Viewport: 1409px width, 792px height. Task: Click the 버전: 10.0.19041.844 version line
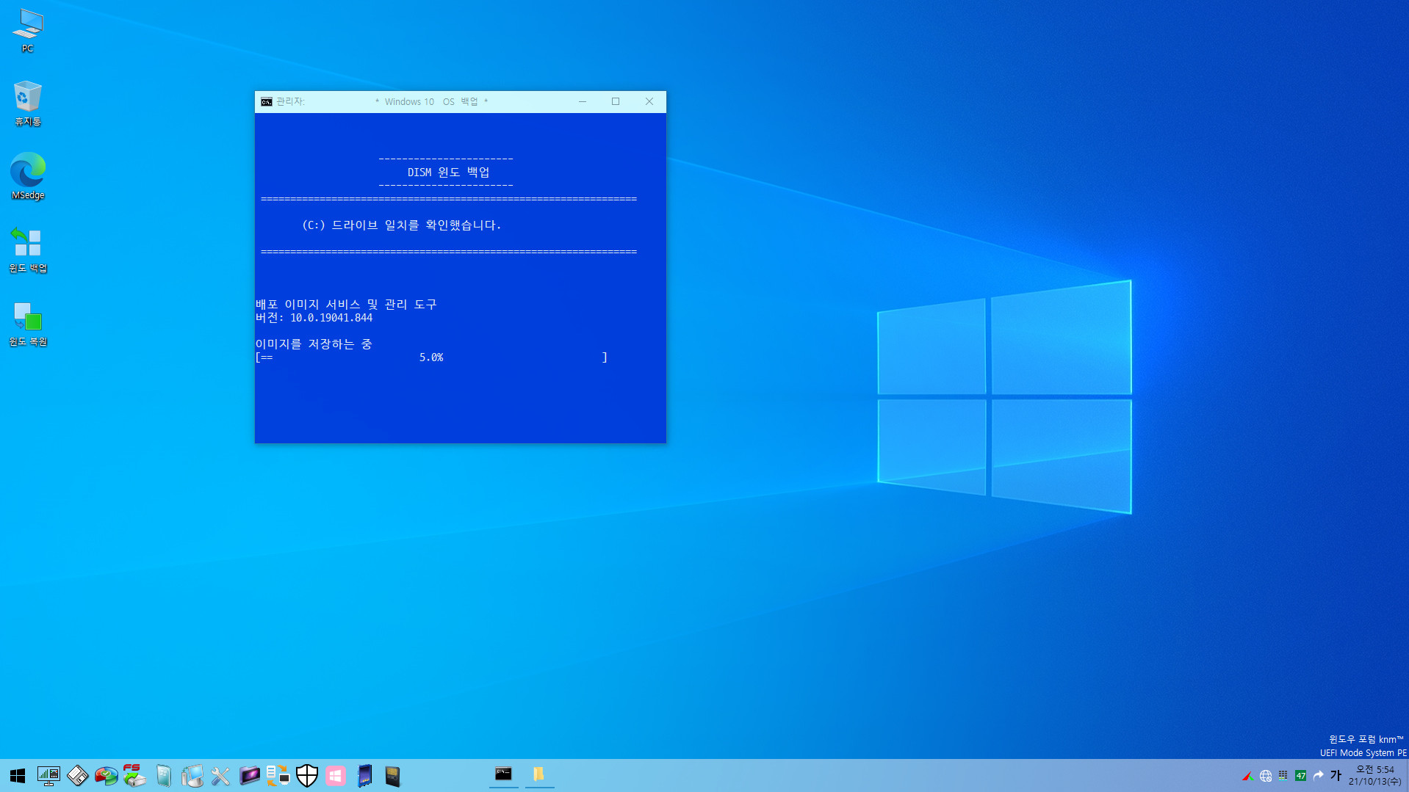(314, 318)
